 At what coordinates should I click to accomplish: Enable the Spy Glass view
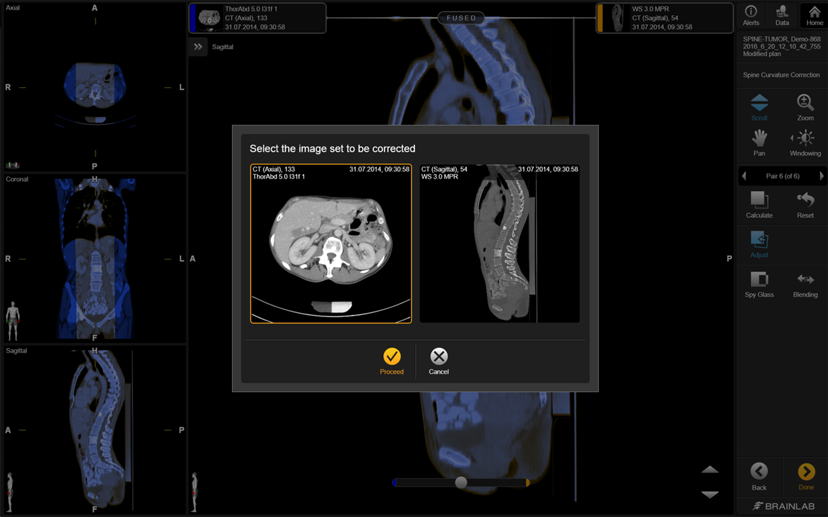[759, 285]
